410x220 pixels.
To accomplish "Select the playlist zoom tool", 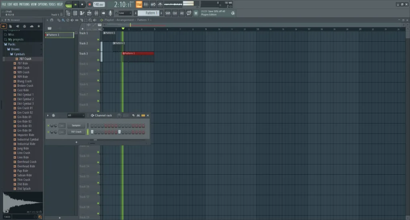I will click(x=90, y=20).
